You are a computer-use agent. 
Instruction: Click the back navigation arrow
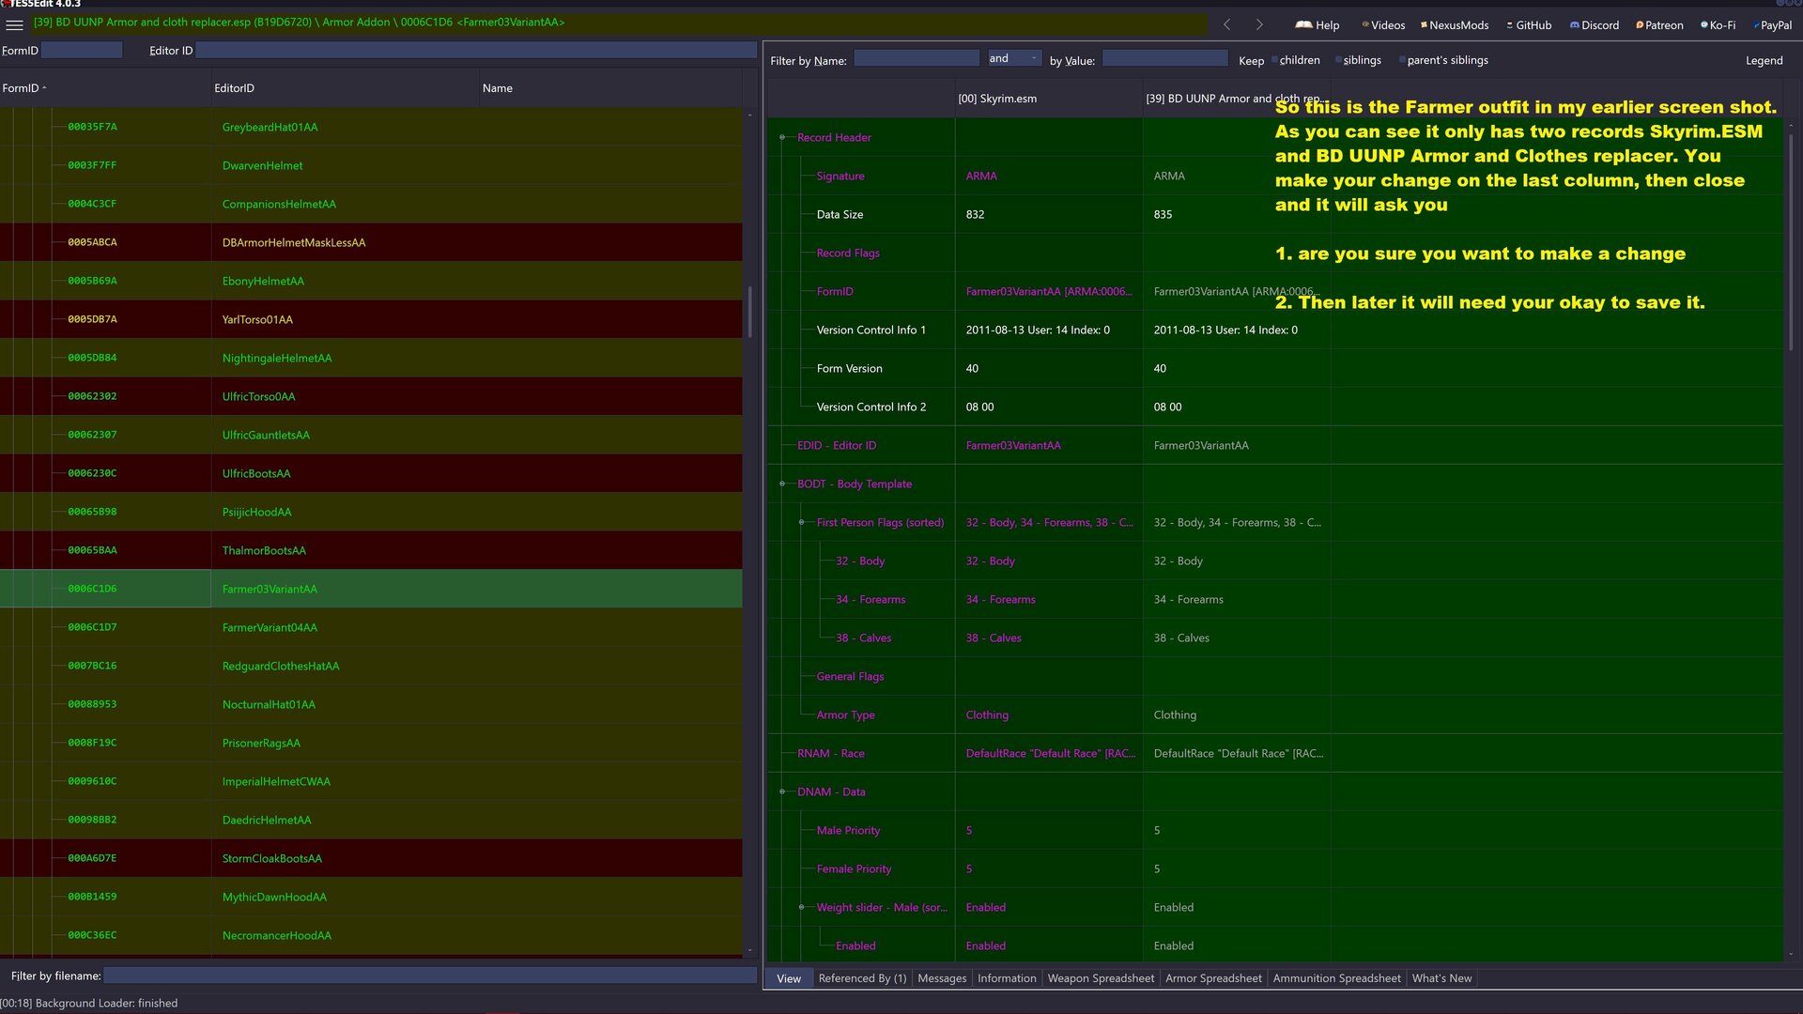(1226, 24)
